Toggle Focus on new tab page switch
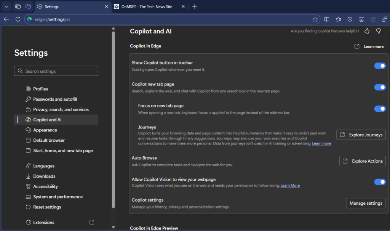 coord(380,109)
